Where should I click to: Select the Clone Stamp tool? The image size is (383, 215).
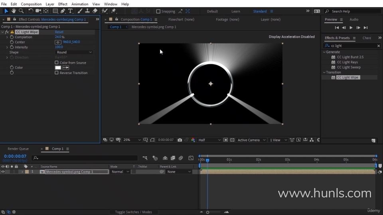[x=87, y=11]
